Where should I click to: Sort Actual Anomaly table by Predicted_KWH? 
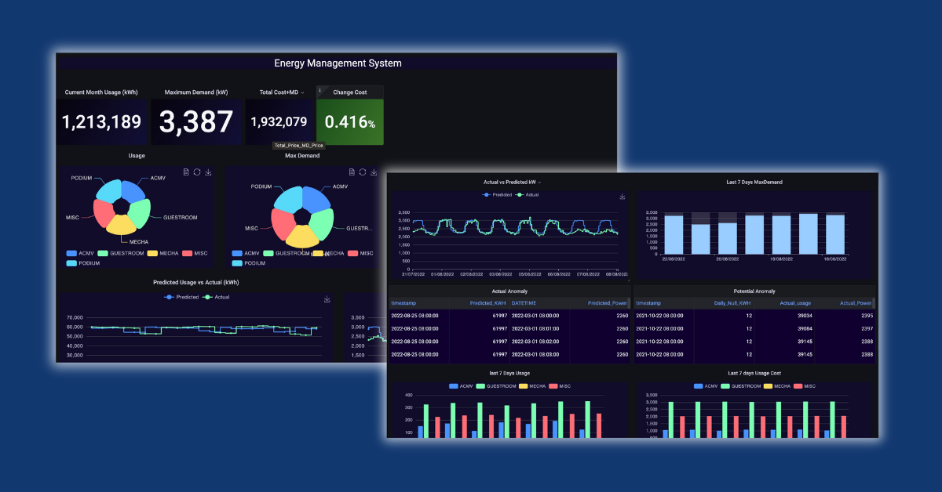point(489,302)
